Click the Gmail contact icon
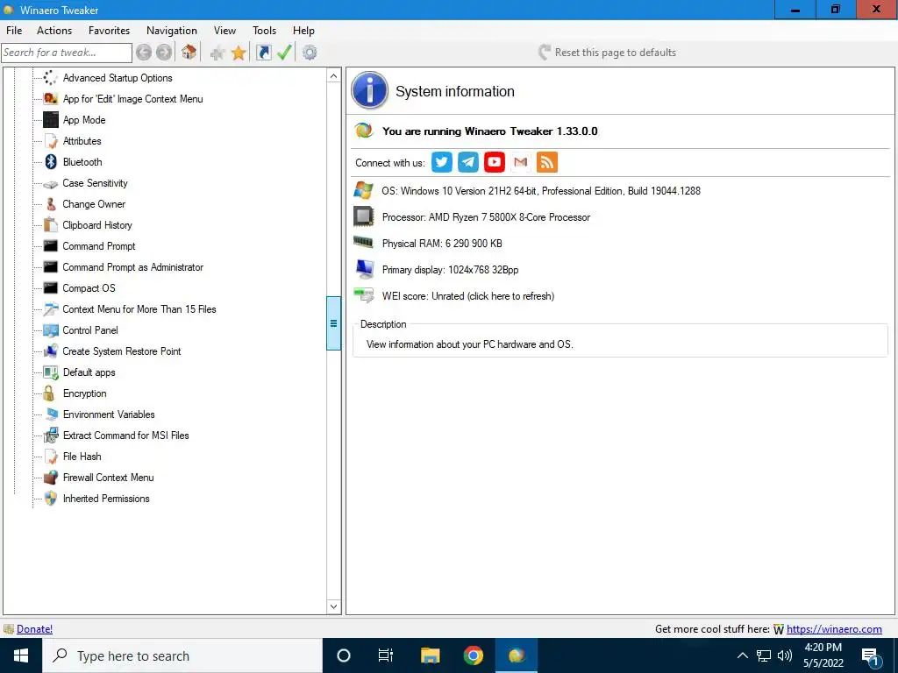Image resolution: width=898 pixels, height=673 pixels. 521,162
